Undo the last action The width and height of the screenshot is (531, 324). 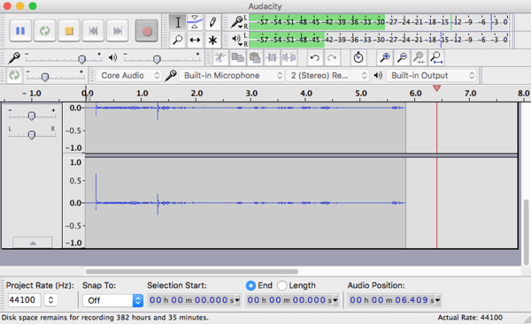[315, 57]
